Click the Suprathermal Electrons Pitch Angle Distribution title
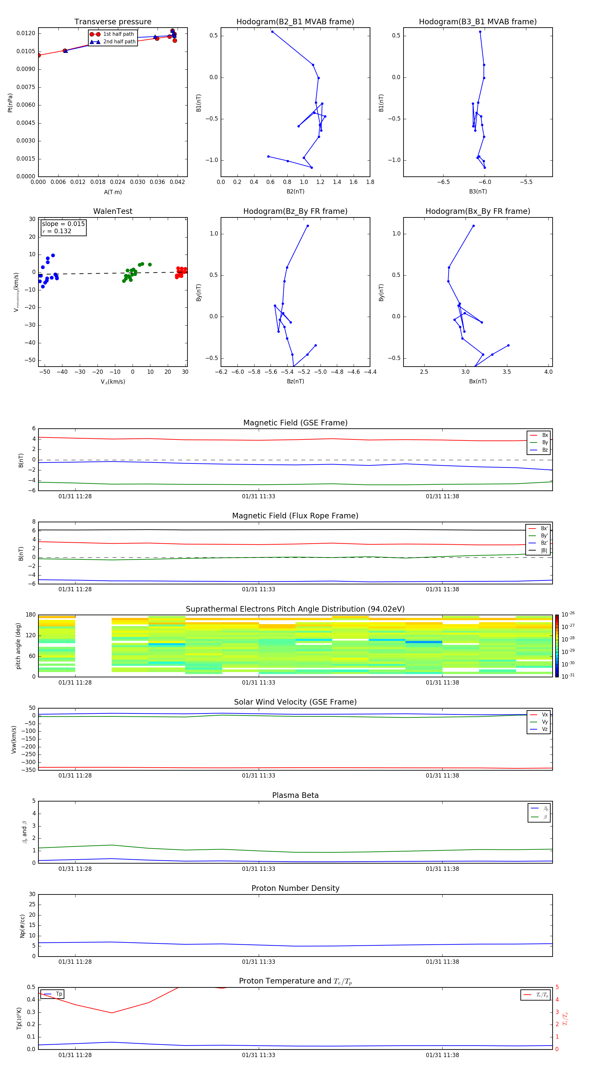 (x=295, y=609)
